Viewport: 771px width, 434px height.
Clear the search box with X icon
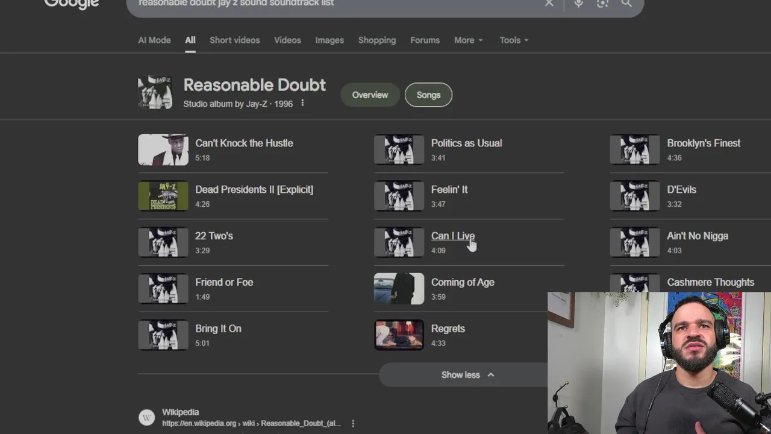click(x=549, y=4)
